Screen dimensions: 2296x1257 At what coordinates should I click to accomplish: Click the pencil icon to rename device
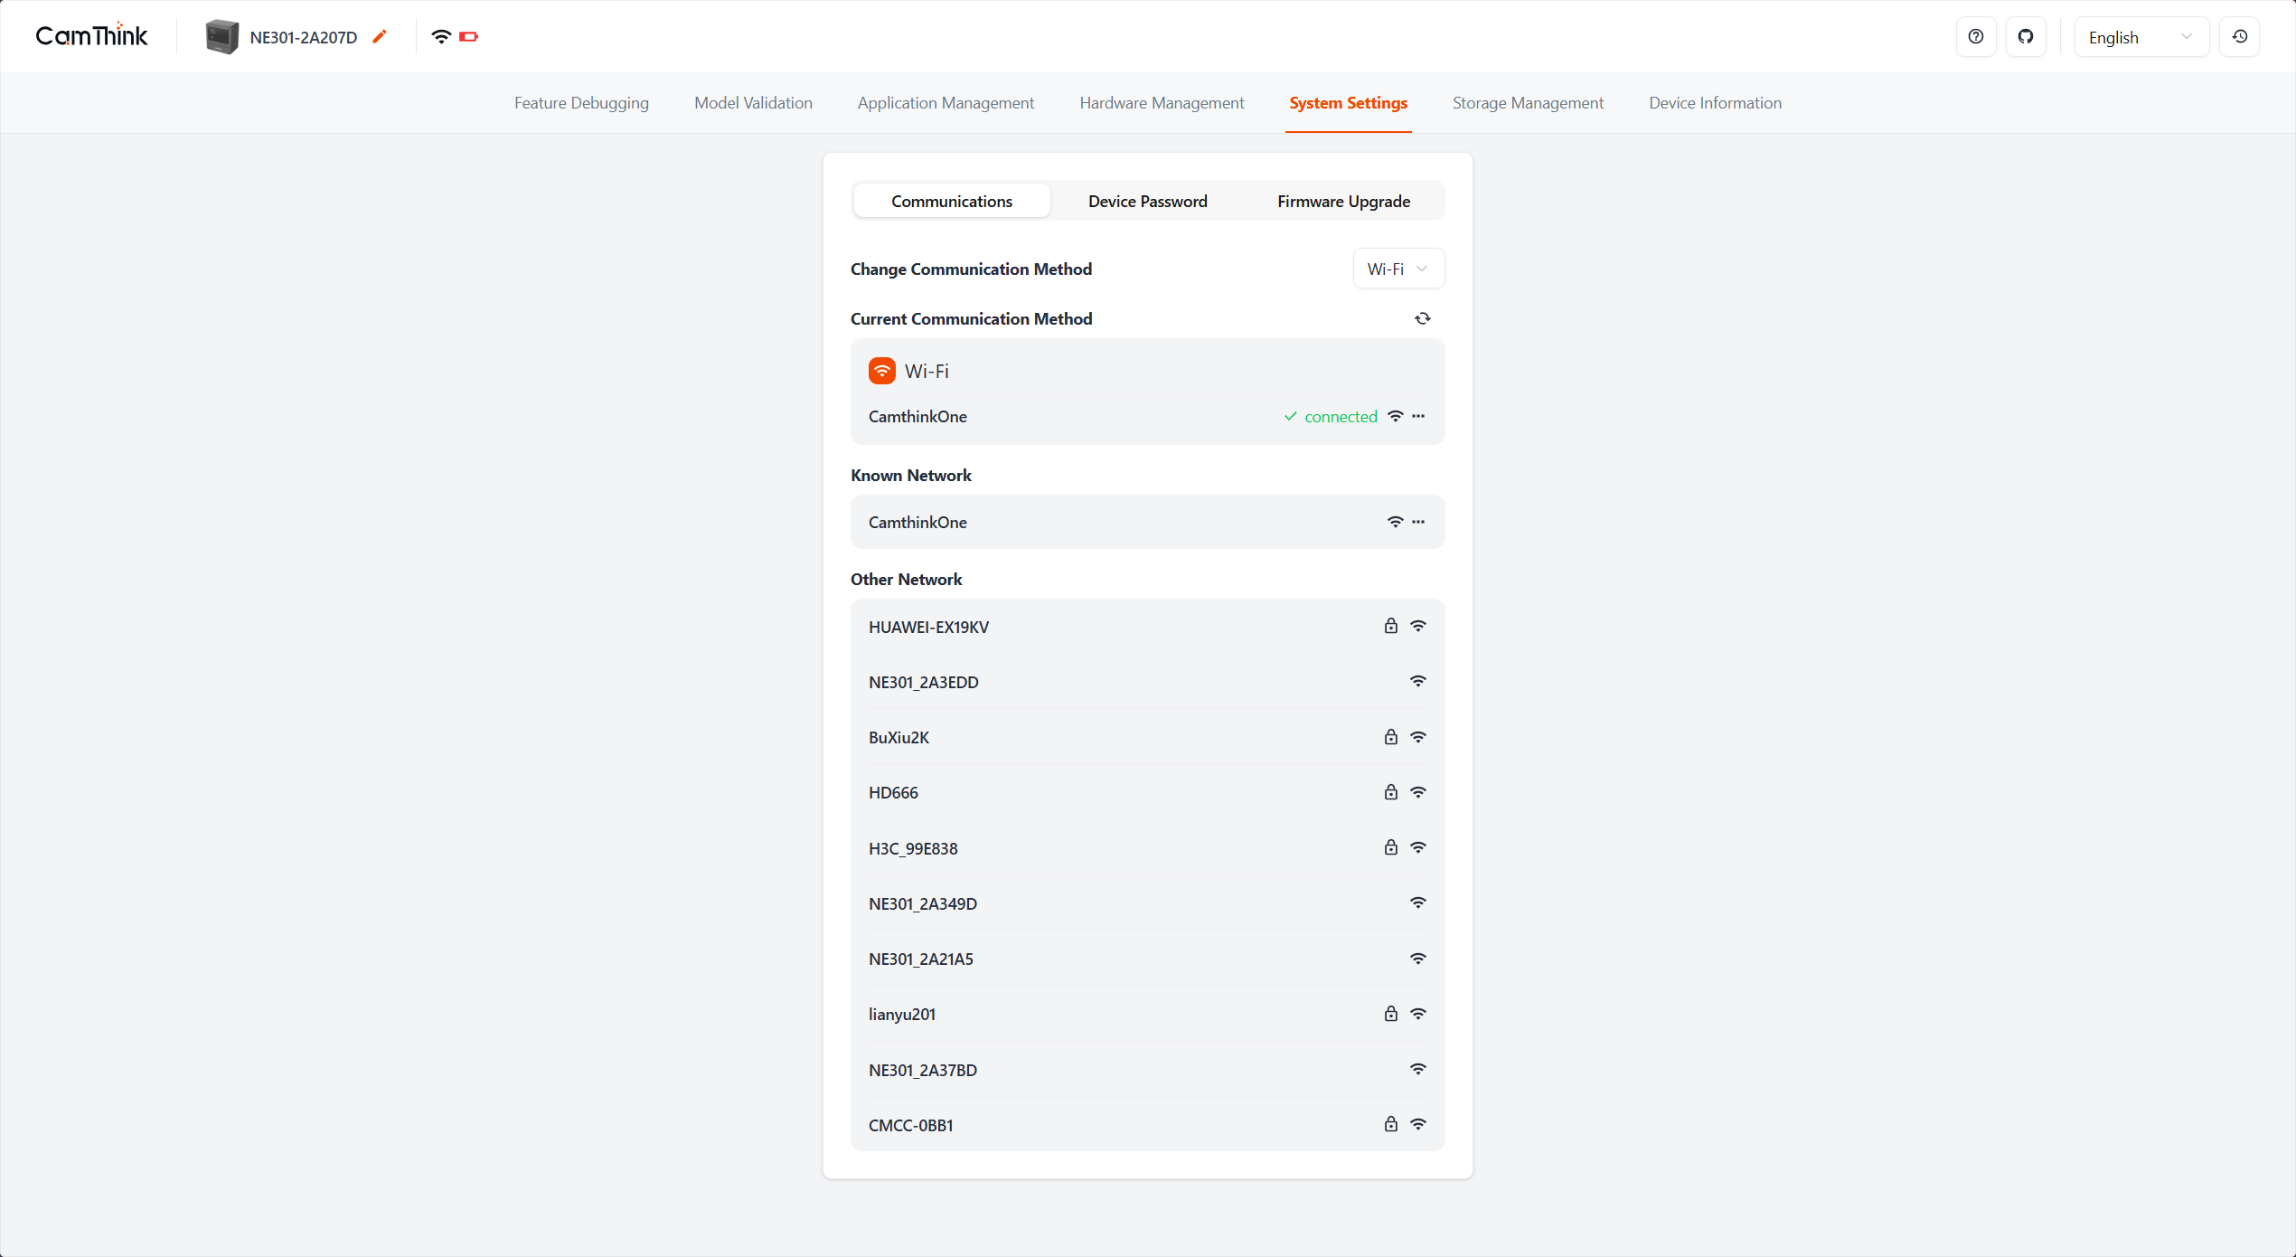coord(380,36)
